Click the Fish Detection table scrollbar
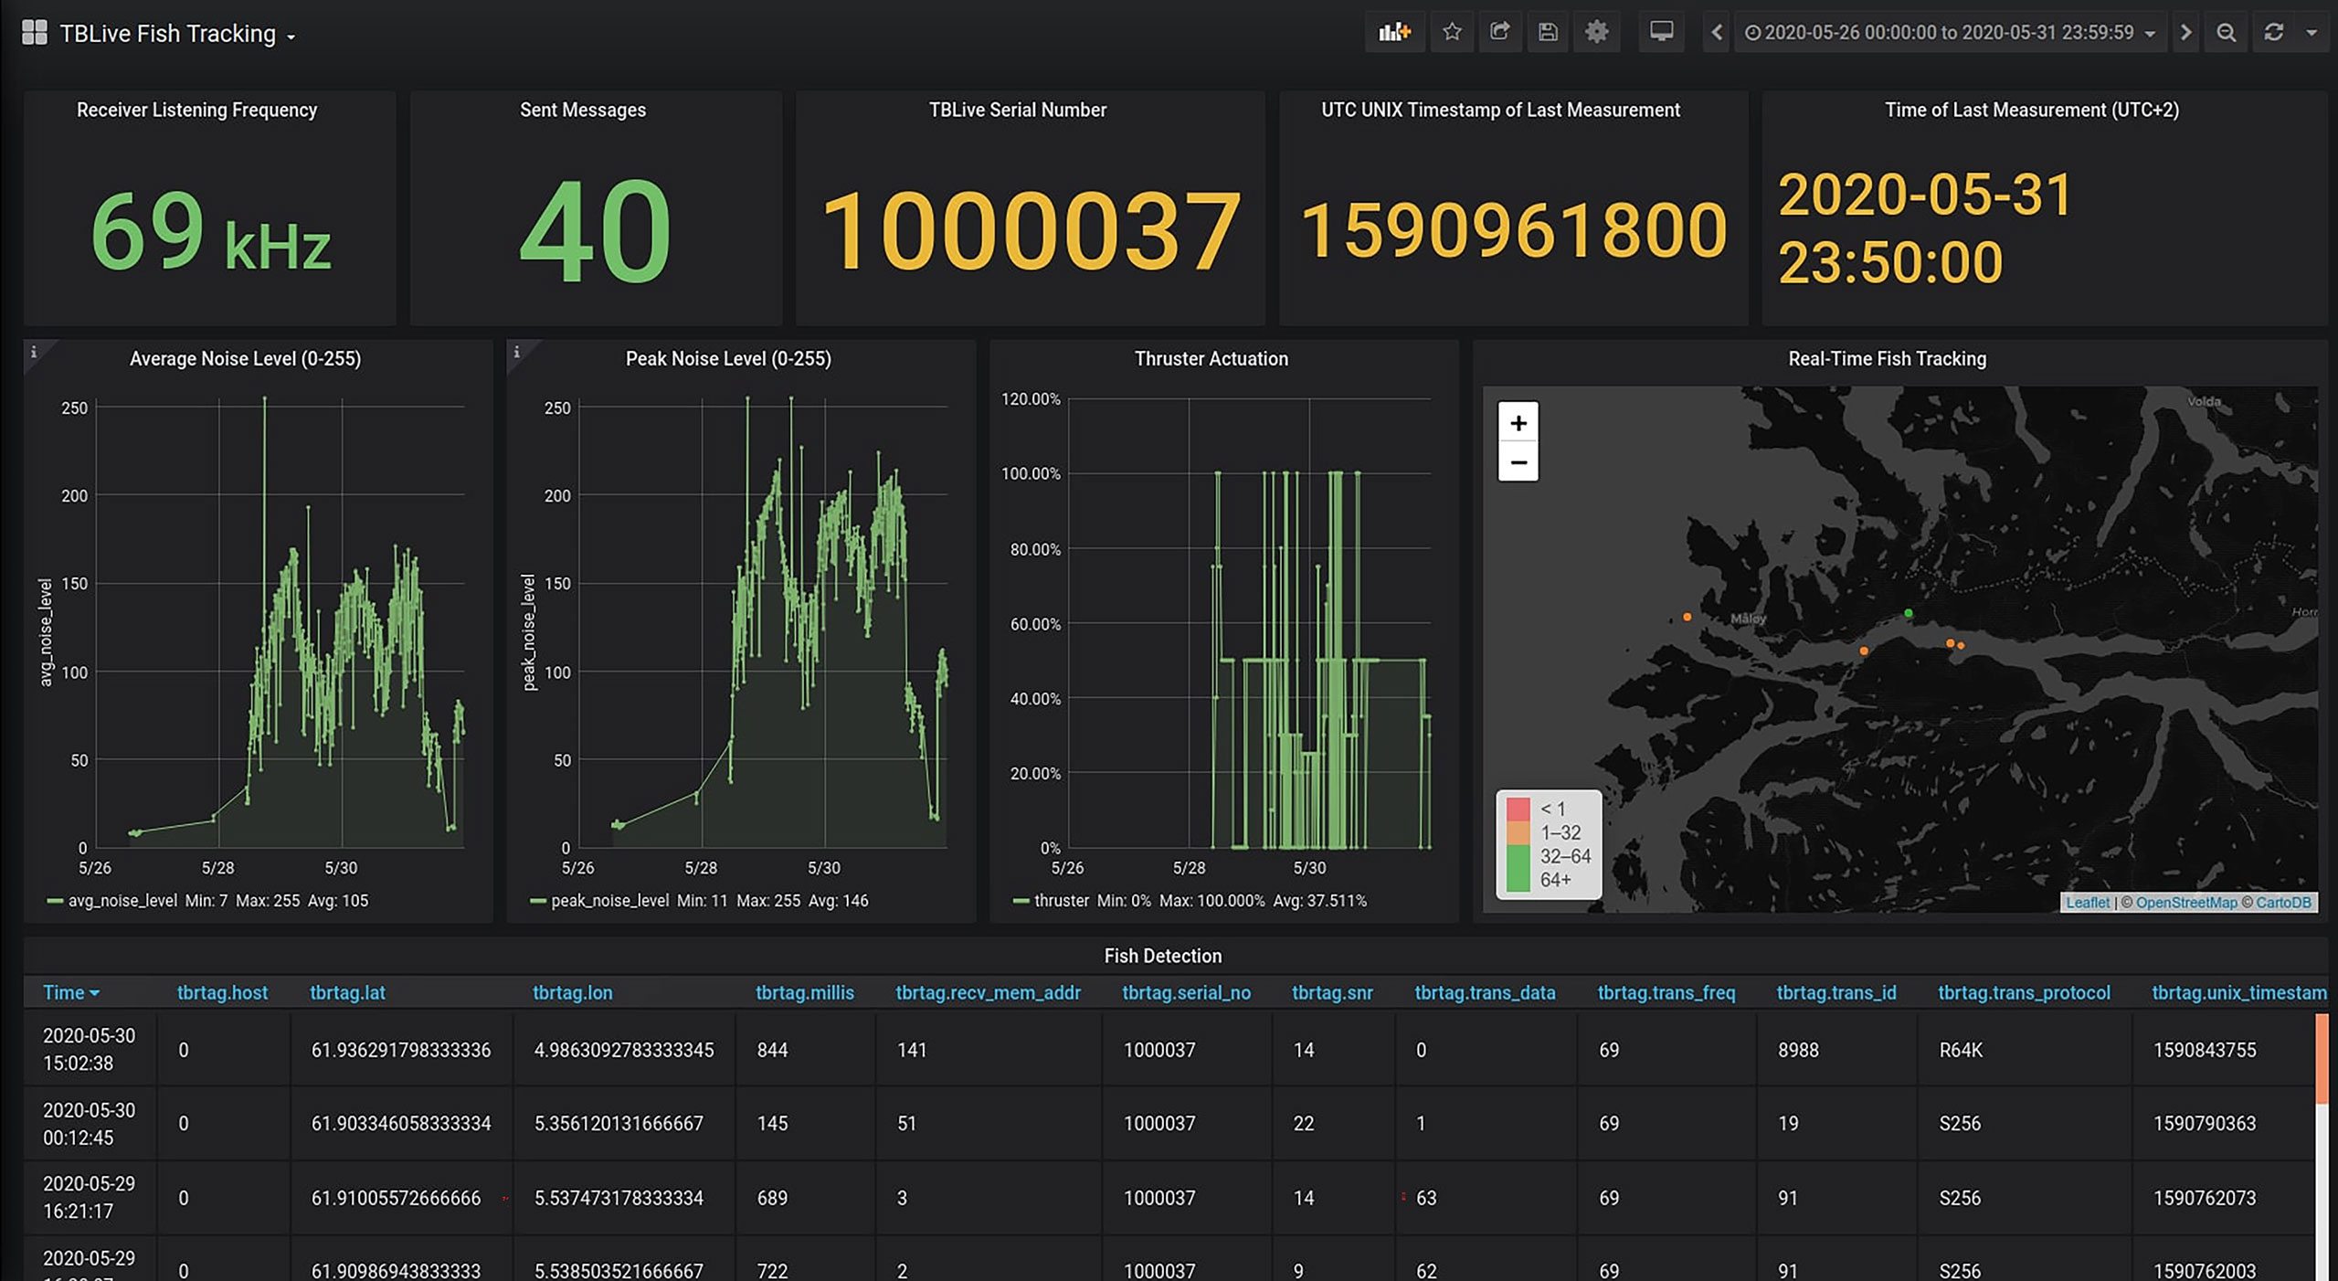This screenshot has width=2338, height=1281. (x=2321, y=1058)
